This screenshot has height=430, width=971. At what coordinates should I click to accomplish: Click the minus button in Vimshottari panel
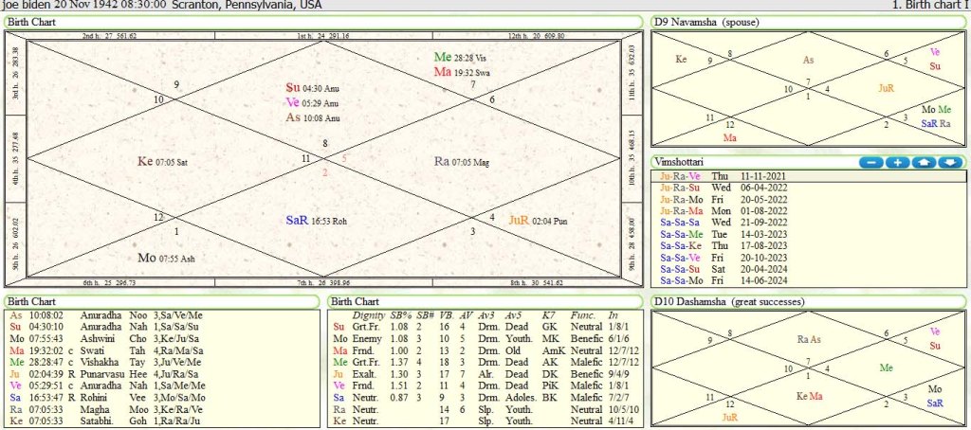(x=871, y=163)
